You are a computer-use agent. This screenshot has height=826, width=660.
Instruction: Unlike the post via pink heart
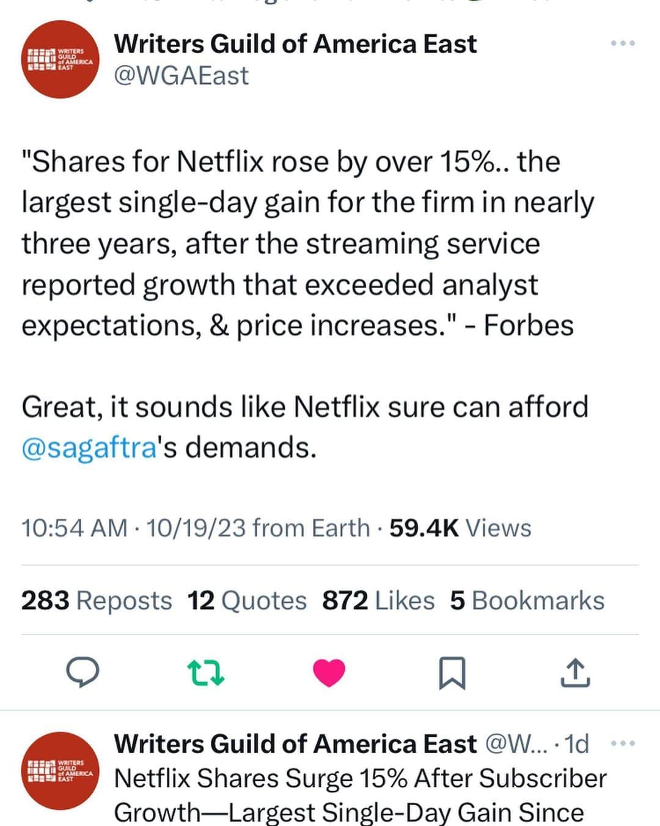(x=329, y=672)
